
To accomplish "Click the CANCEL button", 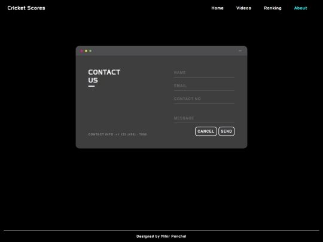I will point(206,131).
